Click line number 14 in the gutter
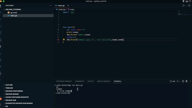 [58, 40]
